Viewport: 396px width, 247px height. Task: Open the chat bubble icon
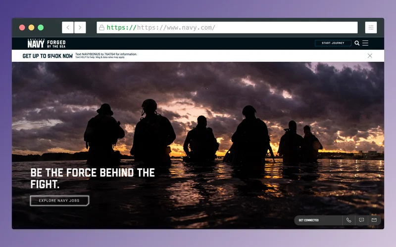pos(361,220)
